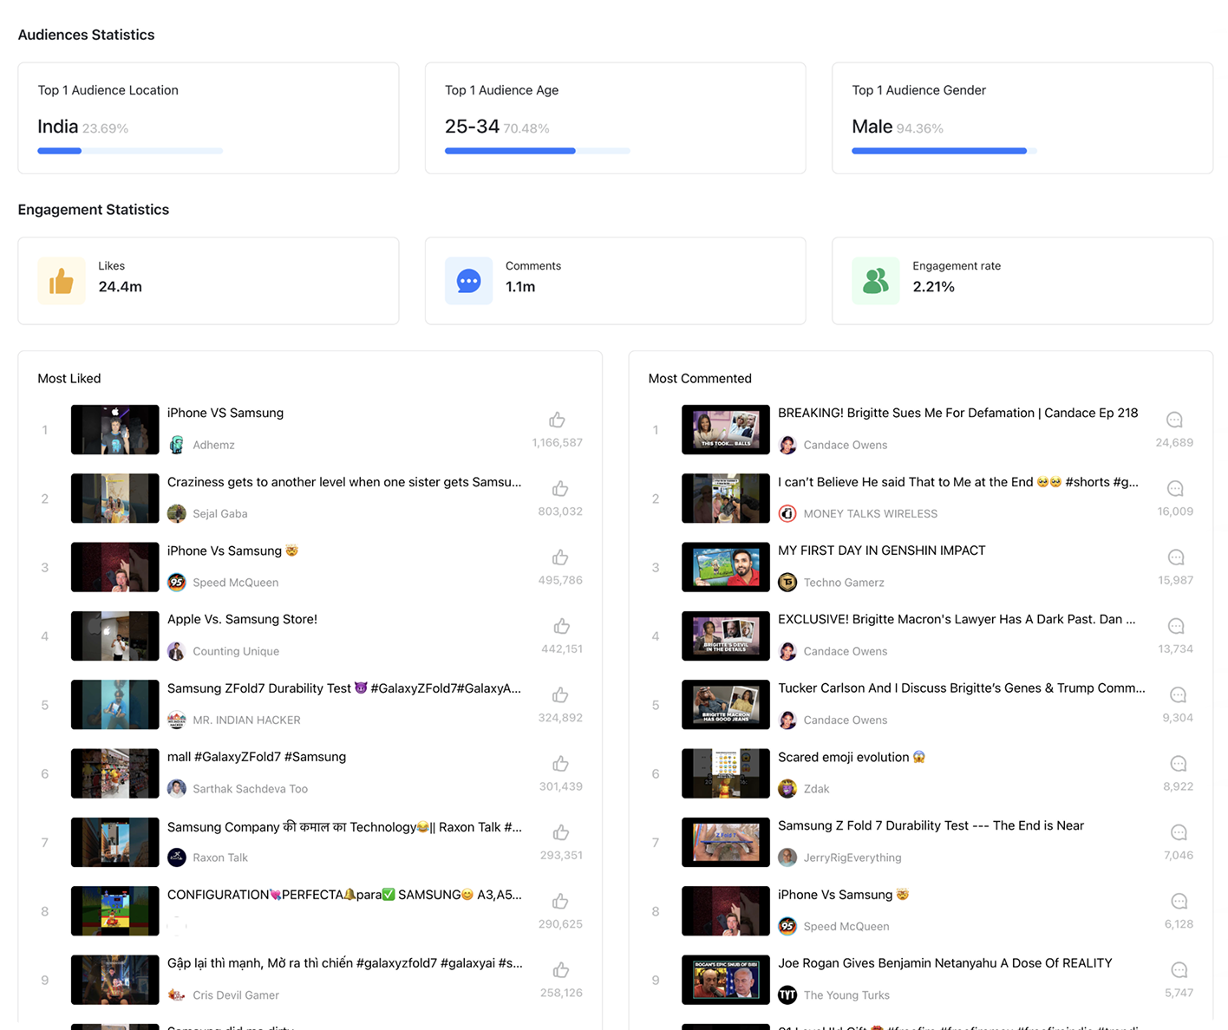Open thumbnail of MY FIRST DAY IN GENSHIN IMPACT

coord(726,567)
